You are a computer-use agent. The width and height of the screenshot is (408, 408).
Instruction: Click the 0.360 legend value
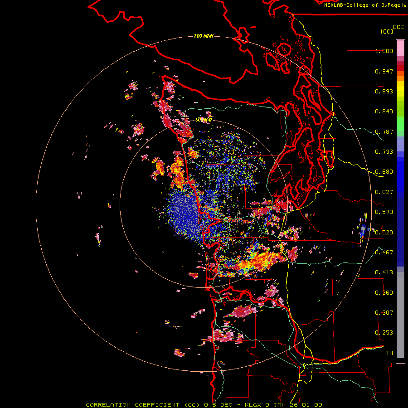(x=384, y=293)
